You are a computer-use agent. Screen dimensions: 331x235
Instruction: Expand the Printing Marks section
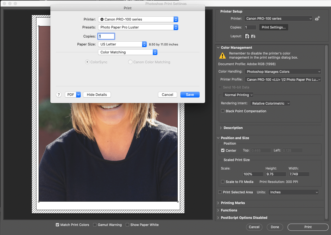233,203
